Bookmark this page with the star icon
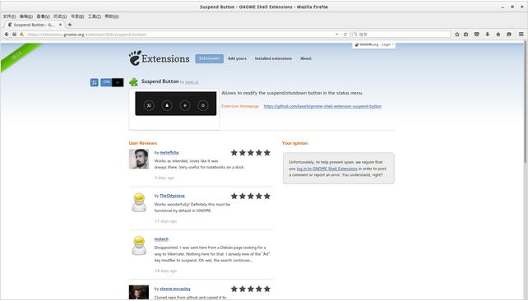The height and width of the screenshot is (301, 528). pos(457,35)
